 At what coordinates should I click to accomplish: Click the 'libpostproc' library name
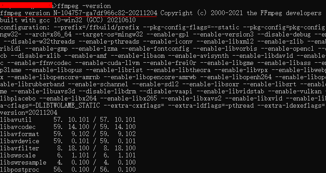coord(20,170)
